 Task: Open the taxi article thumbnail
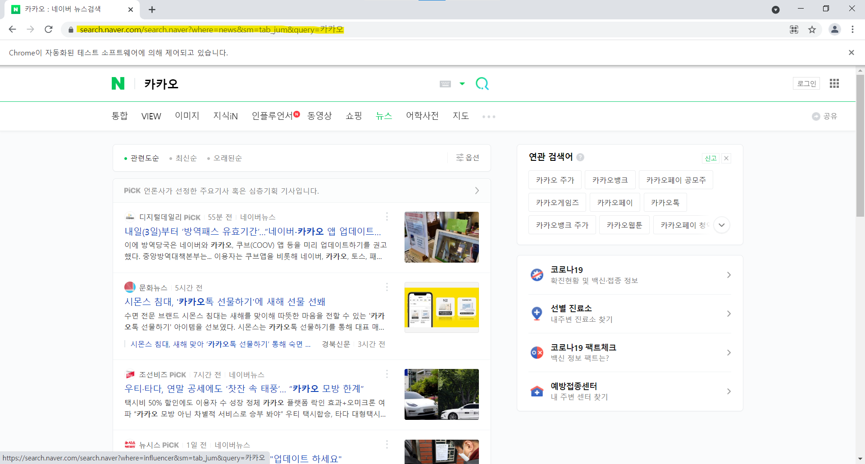click(442, 394)
